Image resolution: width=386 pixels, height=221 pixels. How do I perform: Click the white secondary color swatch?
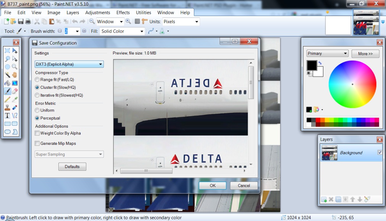coord(320,73)
